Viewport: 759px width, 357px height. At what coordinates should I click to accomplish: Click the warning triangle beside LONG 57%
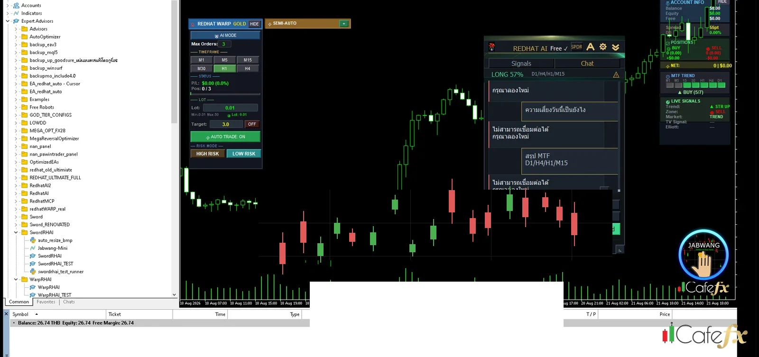[616, 74]
